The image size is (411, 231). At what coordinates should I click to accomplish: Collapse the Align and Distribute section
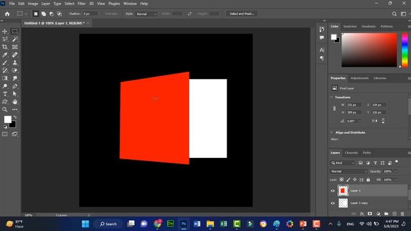pyautogui.click(x=331, y=132)
